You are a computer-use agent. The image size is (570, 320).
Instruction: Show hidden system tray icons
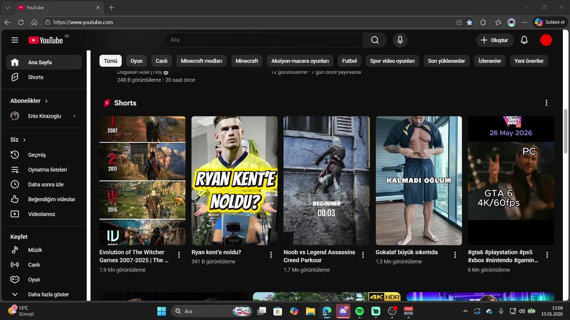pyautogui.click(x=465, y=311)
